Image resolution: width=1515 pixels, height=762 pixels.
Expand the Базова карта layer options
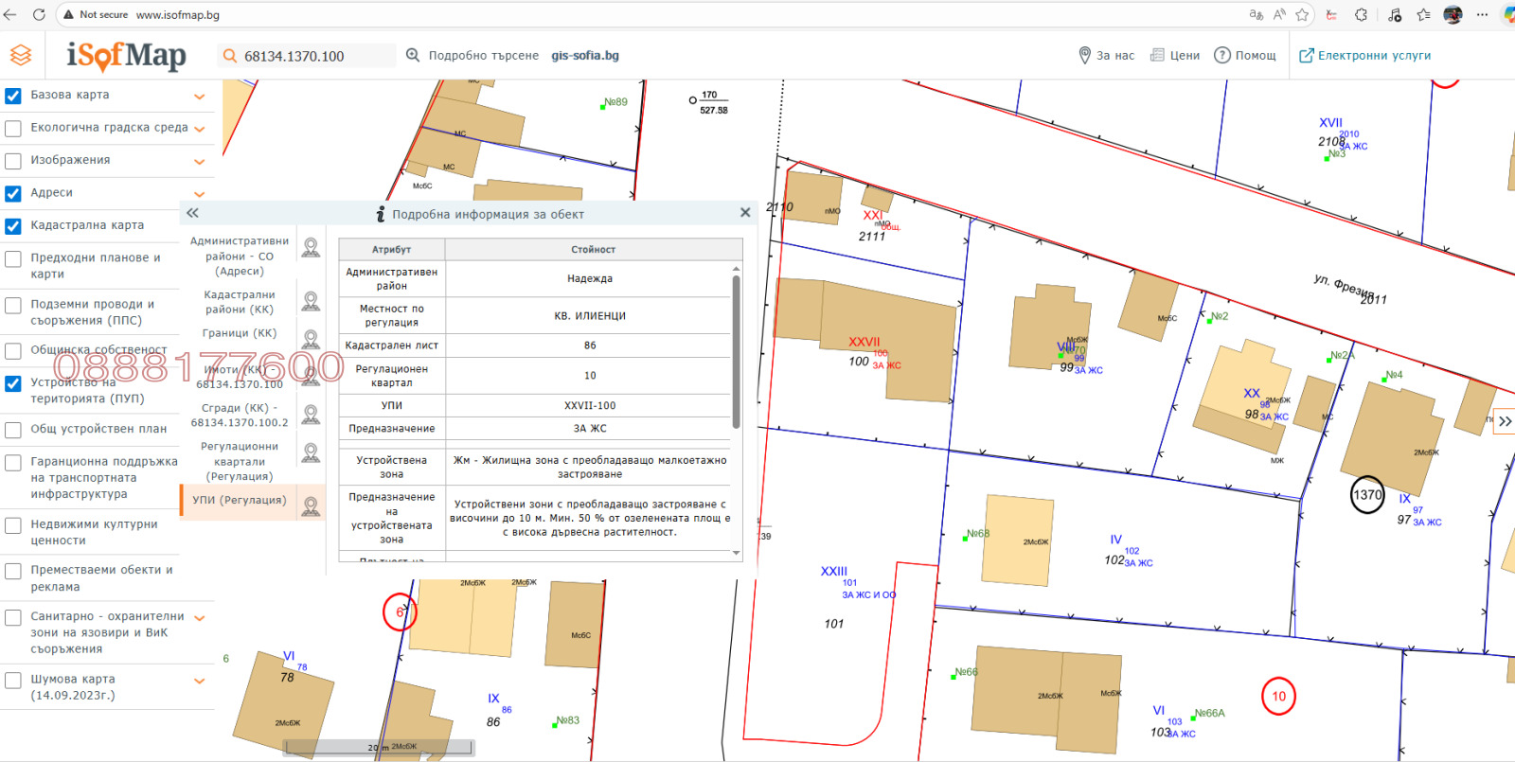pos(200,97)
